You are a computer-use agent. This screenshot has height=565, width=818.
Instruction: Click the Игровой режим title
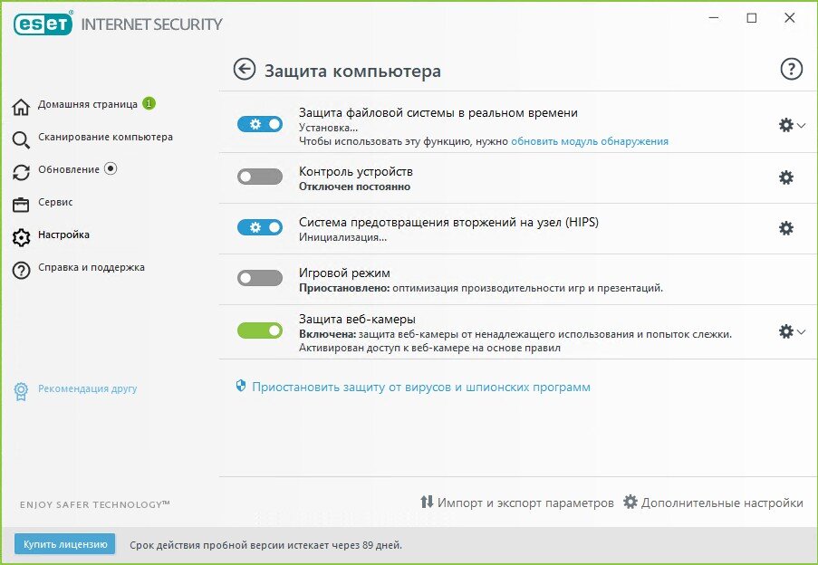pos(344,273)
